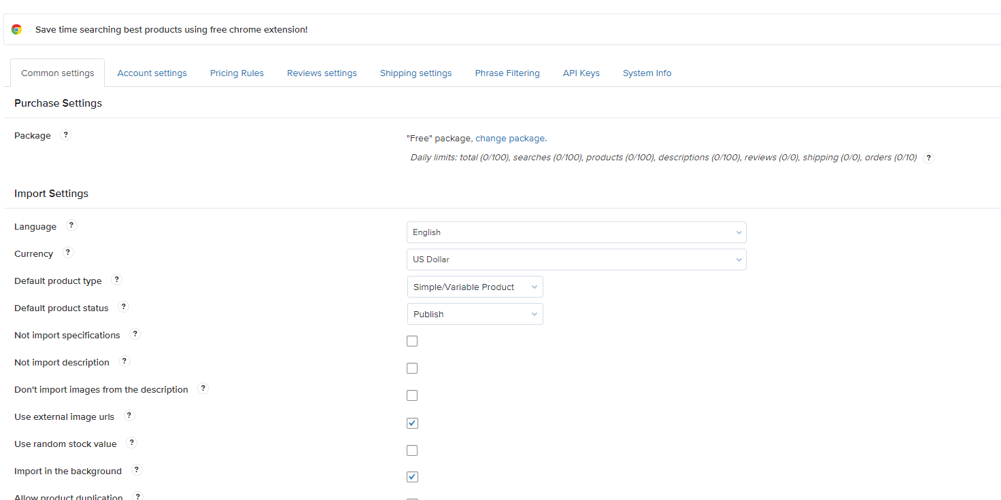Click the Use random stock value label

point(65,444)
